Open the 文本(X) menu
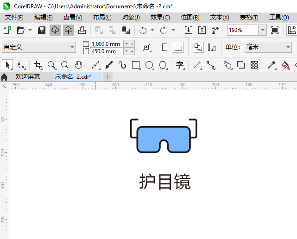The height and width of the screenshot is (239, 297). click(220, 18)
